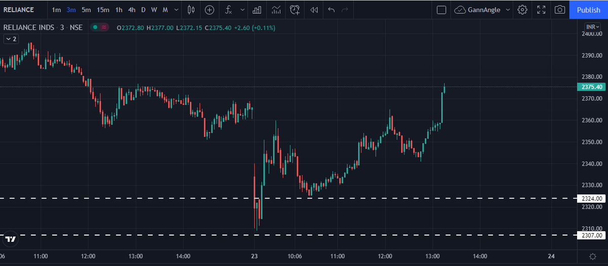Expand the time interval dropdown arrow

[176, 10]
